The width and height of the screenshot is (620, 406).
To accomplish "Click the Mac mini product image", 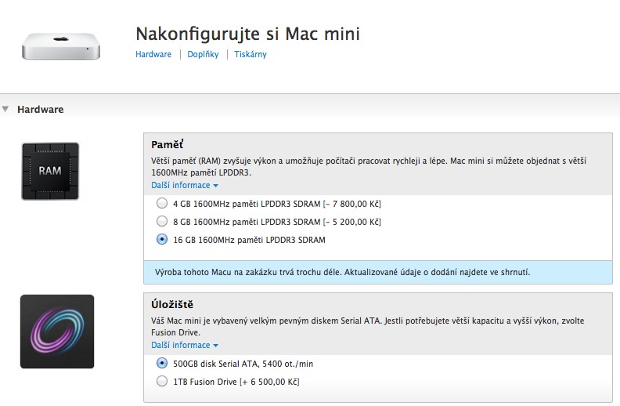I will tap(61, 45).
